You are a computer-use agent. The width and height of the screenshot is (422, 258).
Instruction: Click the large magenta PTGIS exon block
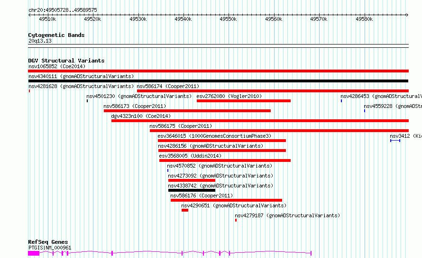(x=34, y=253)
